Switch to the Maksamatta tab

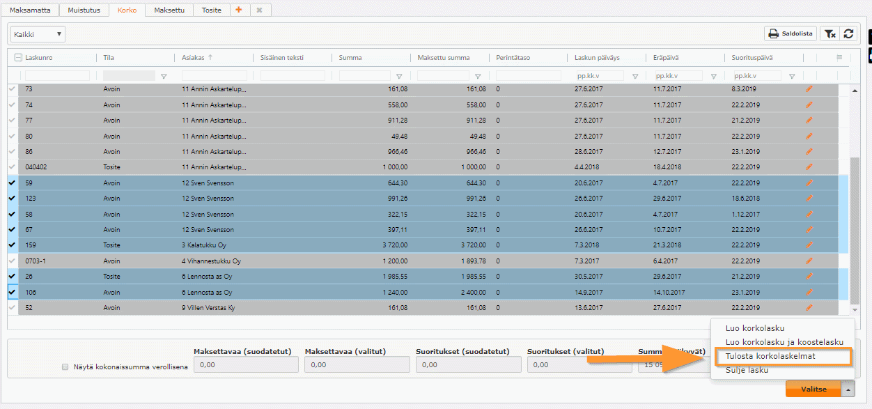[30, 10]
